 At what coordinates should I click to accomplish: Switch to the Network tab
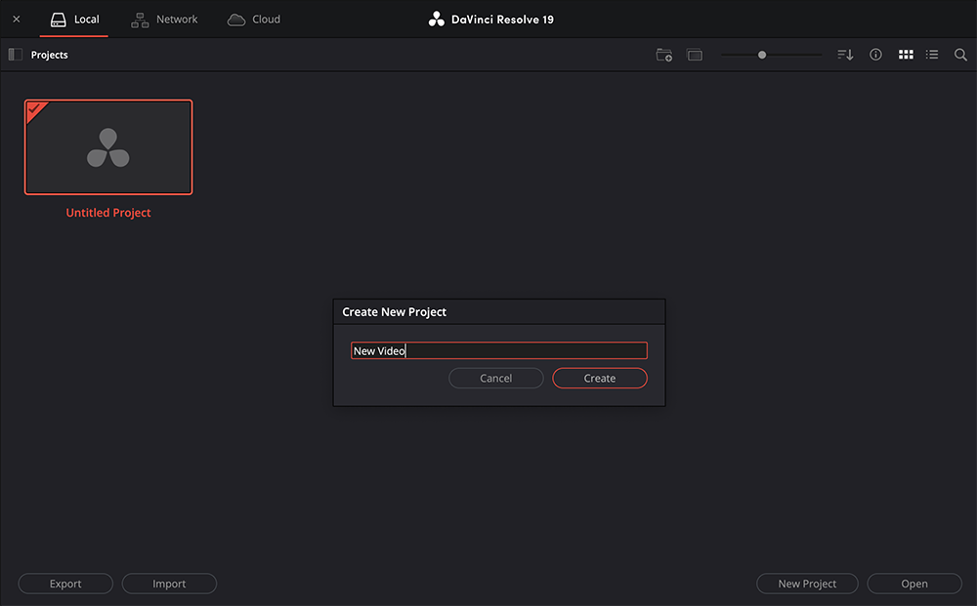164,19
